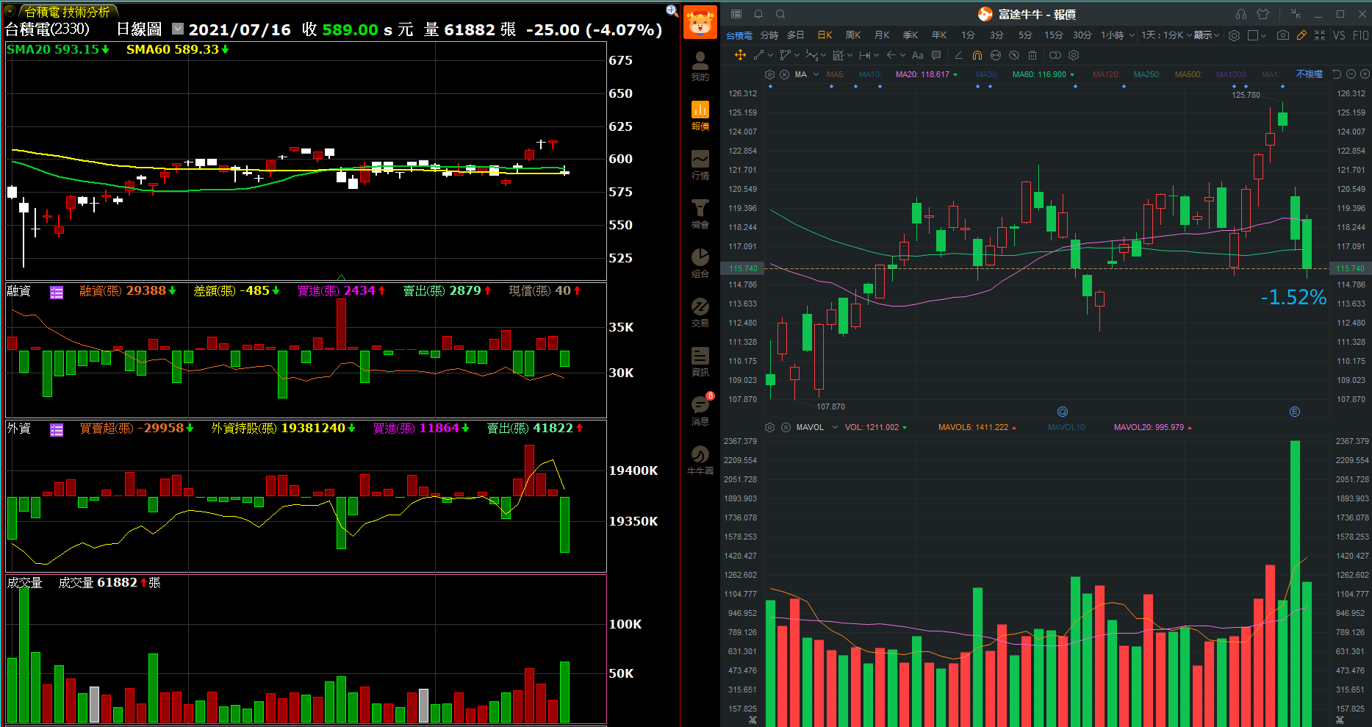Click the trash delete drawings icon
This screenshot has width=1372, height=727.
click(x=1032, y=55)
